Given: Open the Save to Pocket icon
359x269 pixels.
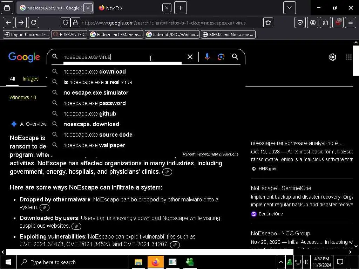Looking at the screenshot, I should tap(300, 22).
